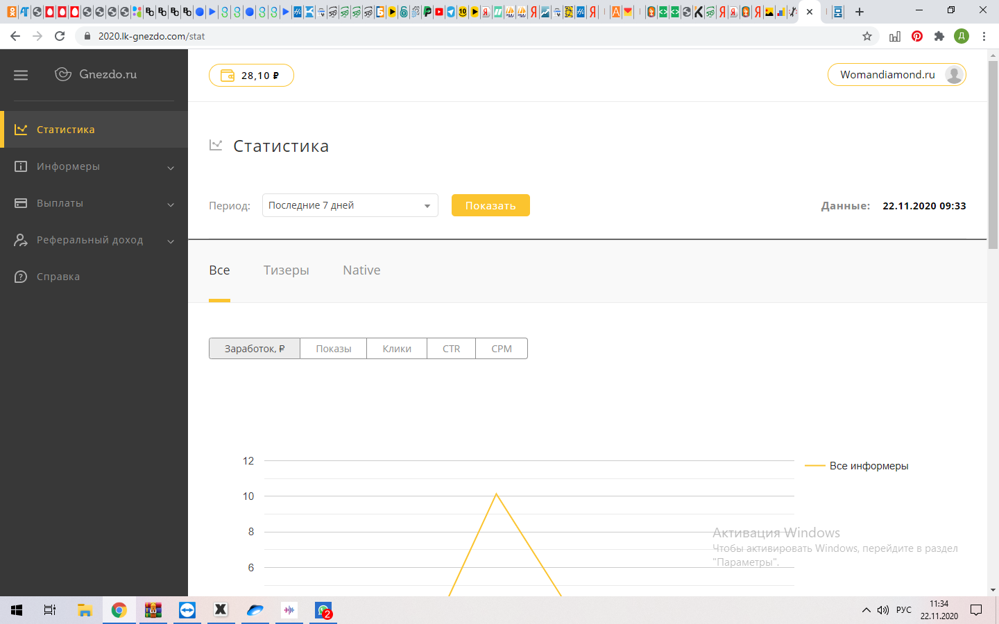Toggle the Все информеры legend entry
999x624 pixels.
[x=857, y=466]
